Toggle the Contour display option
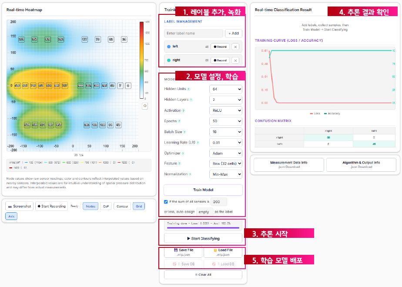 coord(122,206)
